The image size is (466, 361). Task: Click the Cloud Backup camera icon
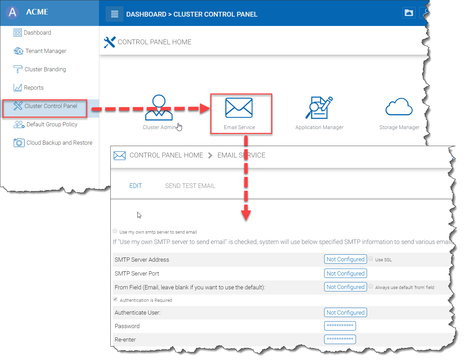(19, 143)
